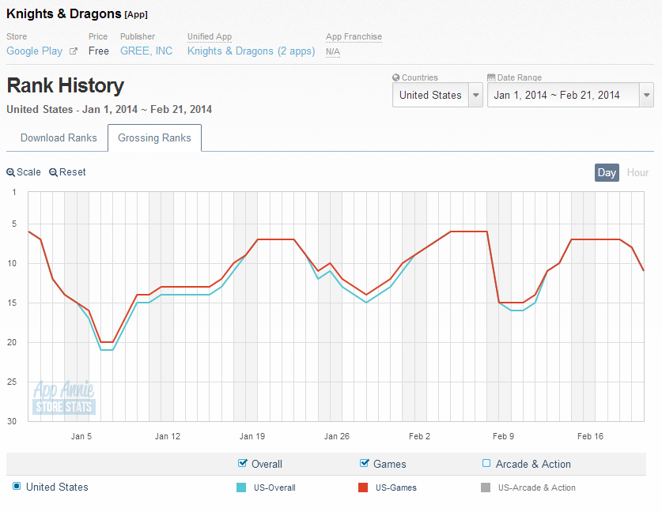
Task: Click the Scale magnifier icon
Action: coord(10,172)
